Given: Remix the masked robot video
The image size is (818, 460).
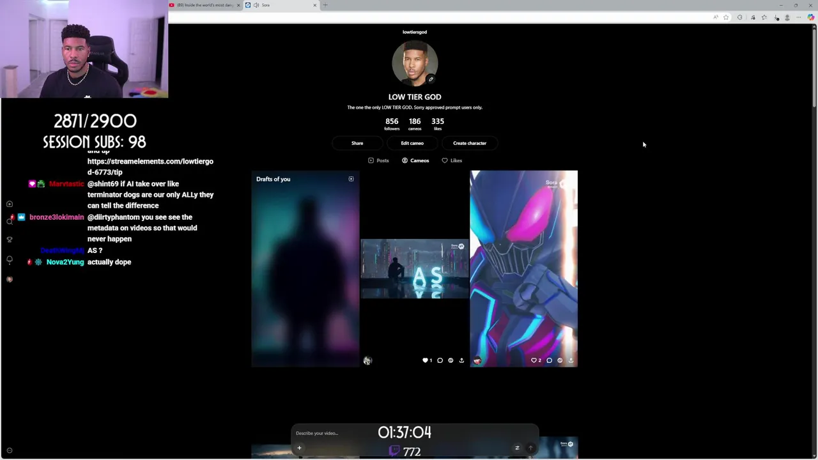Looking at the screenshot, I should (560, 360).
